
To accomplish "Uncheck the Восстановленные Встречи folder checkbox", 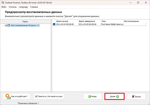I will 6,25.
